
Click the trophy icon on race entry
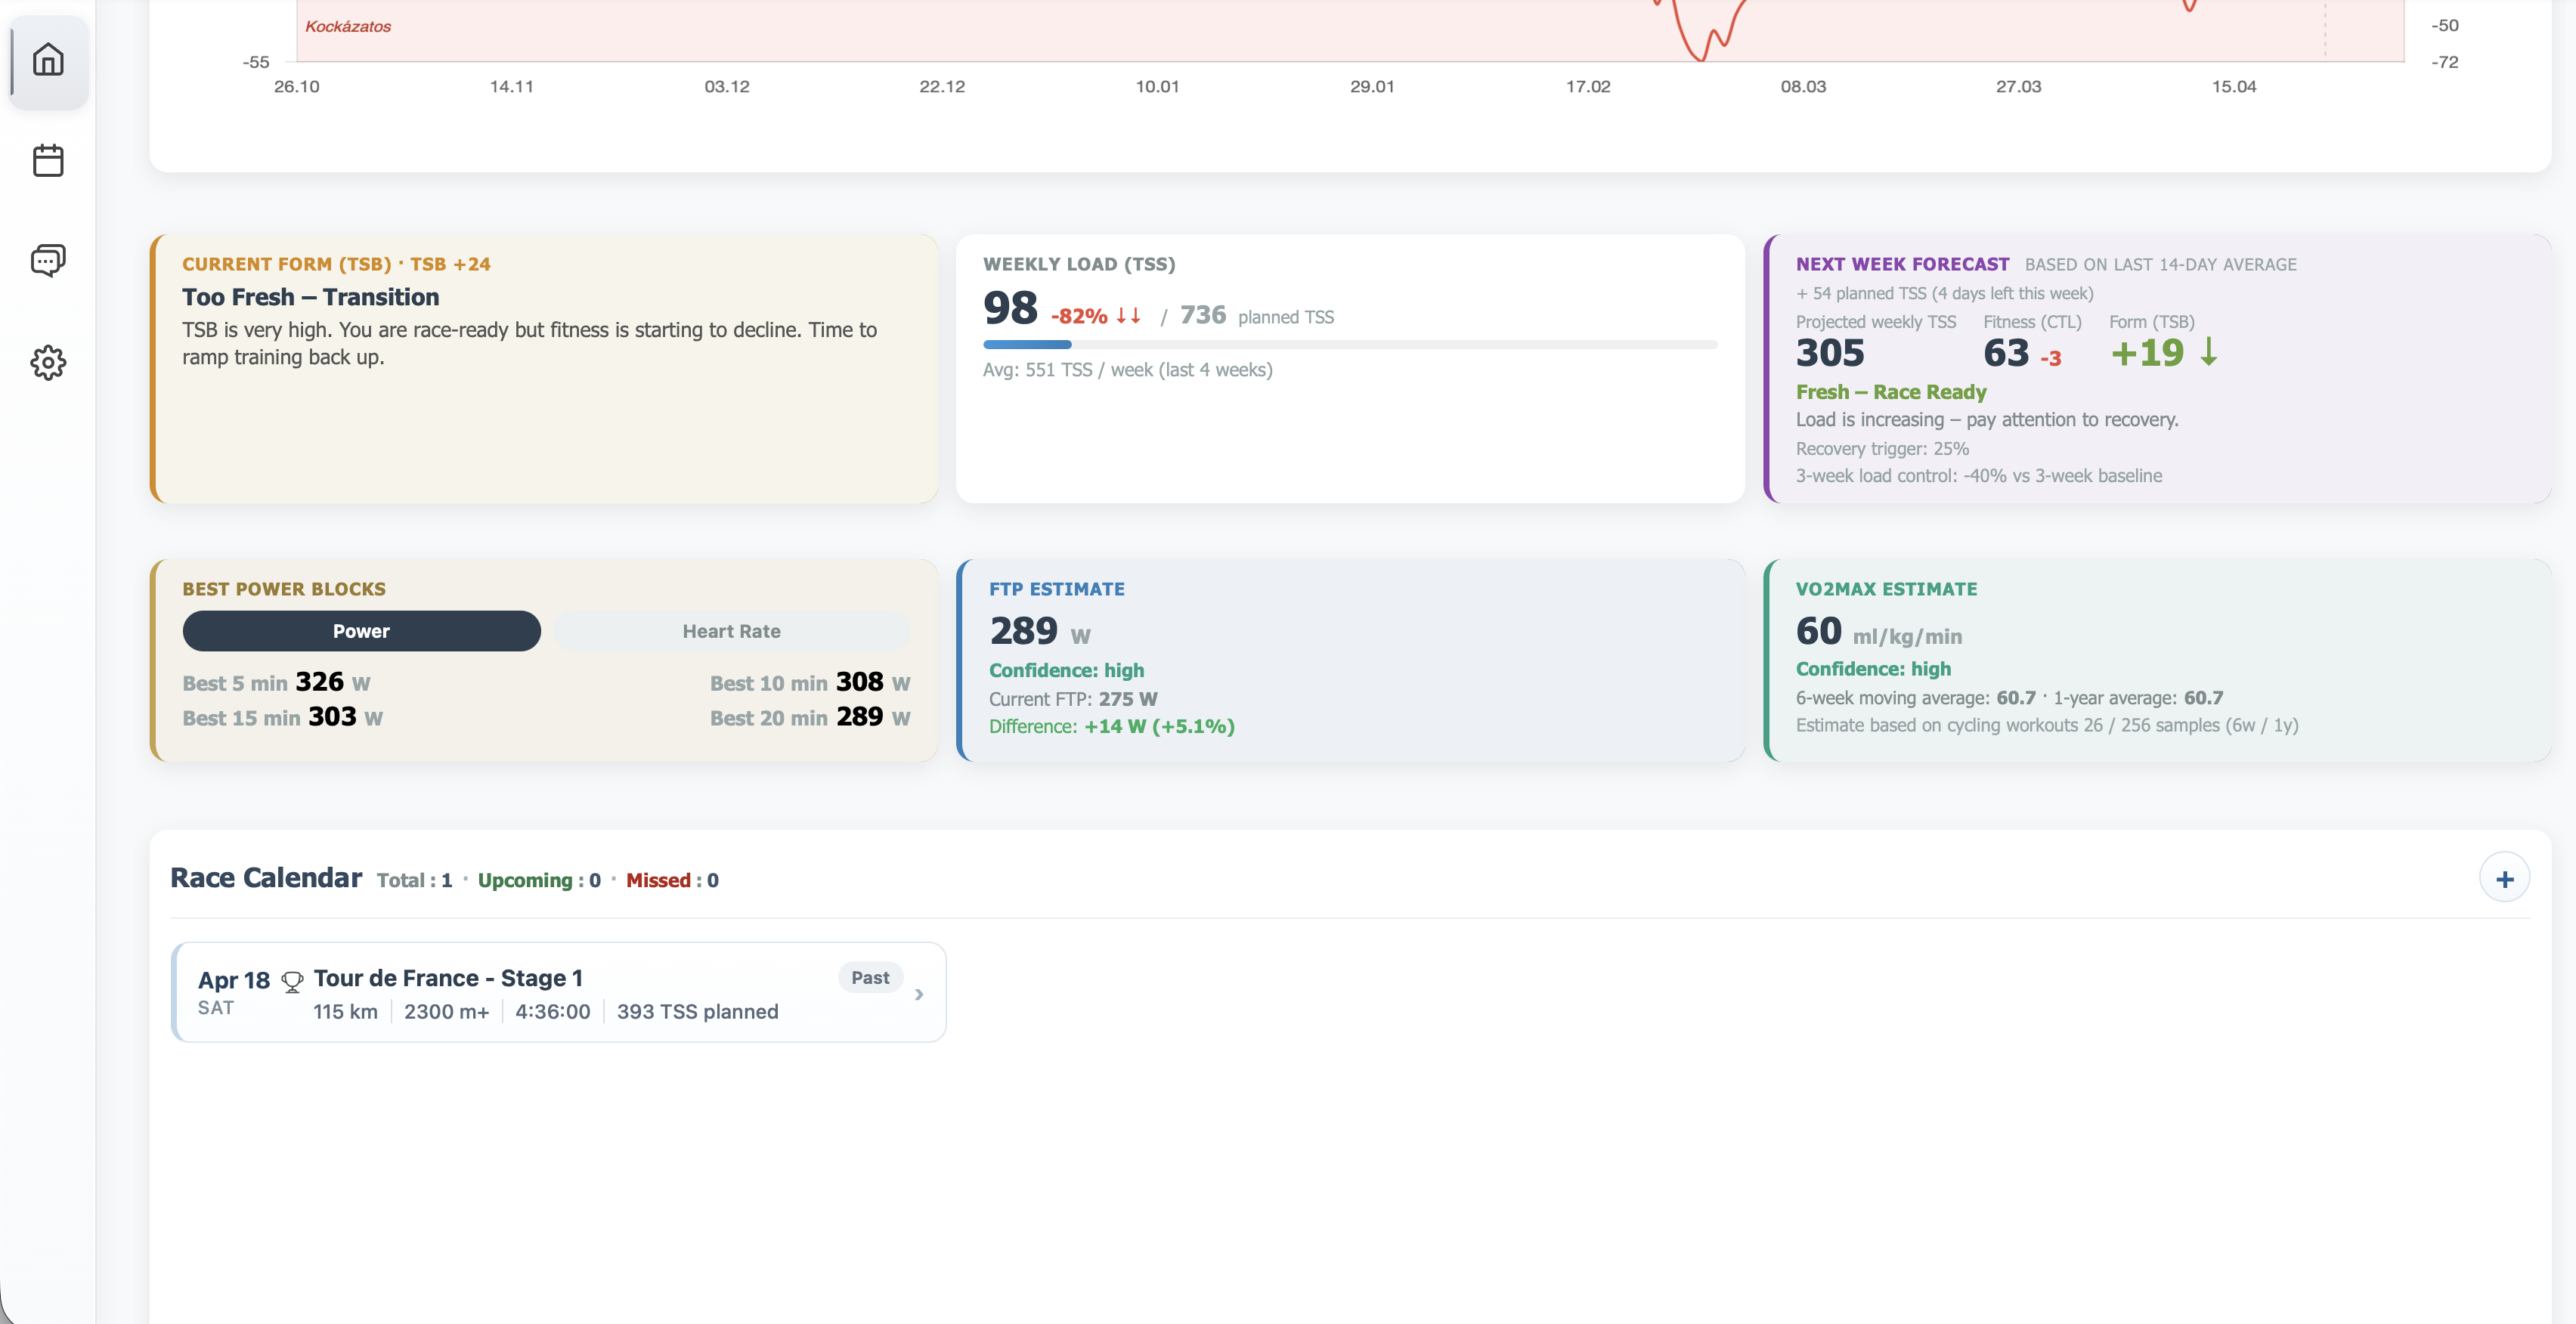[x=292, y=982]
